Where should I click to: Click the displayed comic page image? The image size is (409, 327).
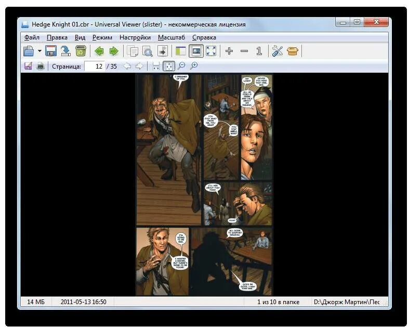(x=204, y=185)
